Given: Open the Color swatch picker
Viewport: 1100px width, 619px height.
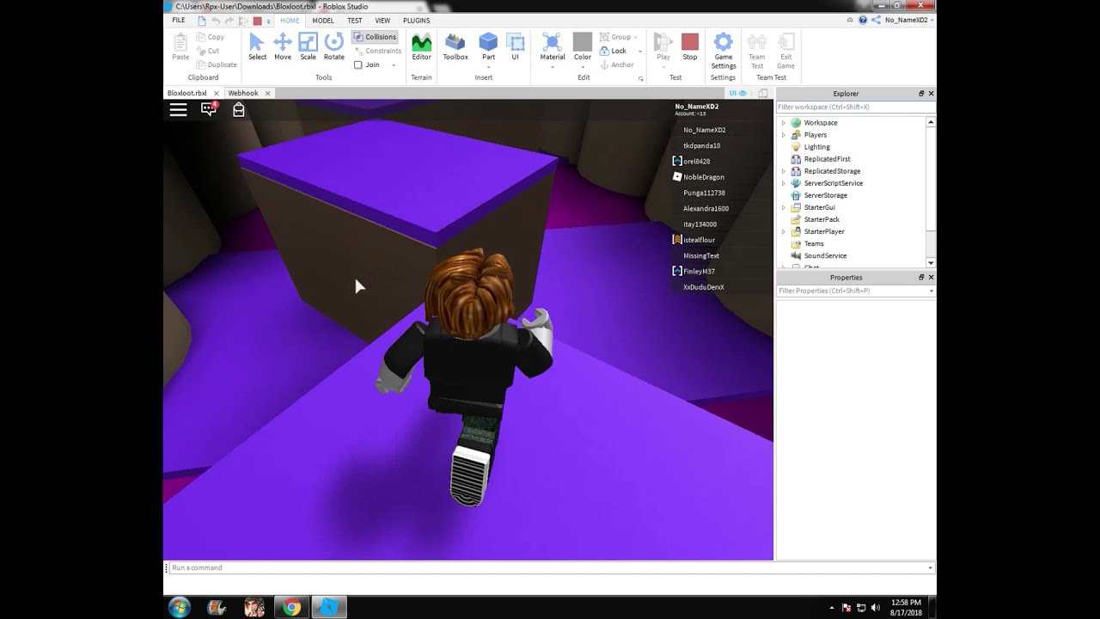Looking at the screenshot, I should [x=583, y=42].
